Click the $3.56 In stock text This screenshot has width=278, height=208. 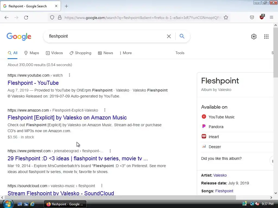point(21,137)
